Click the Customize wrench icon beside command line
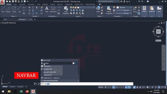Image resolution: width=167 pixels, height=94 pixels. pos(39,84)
